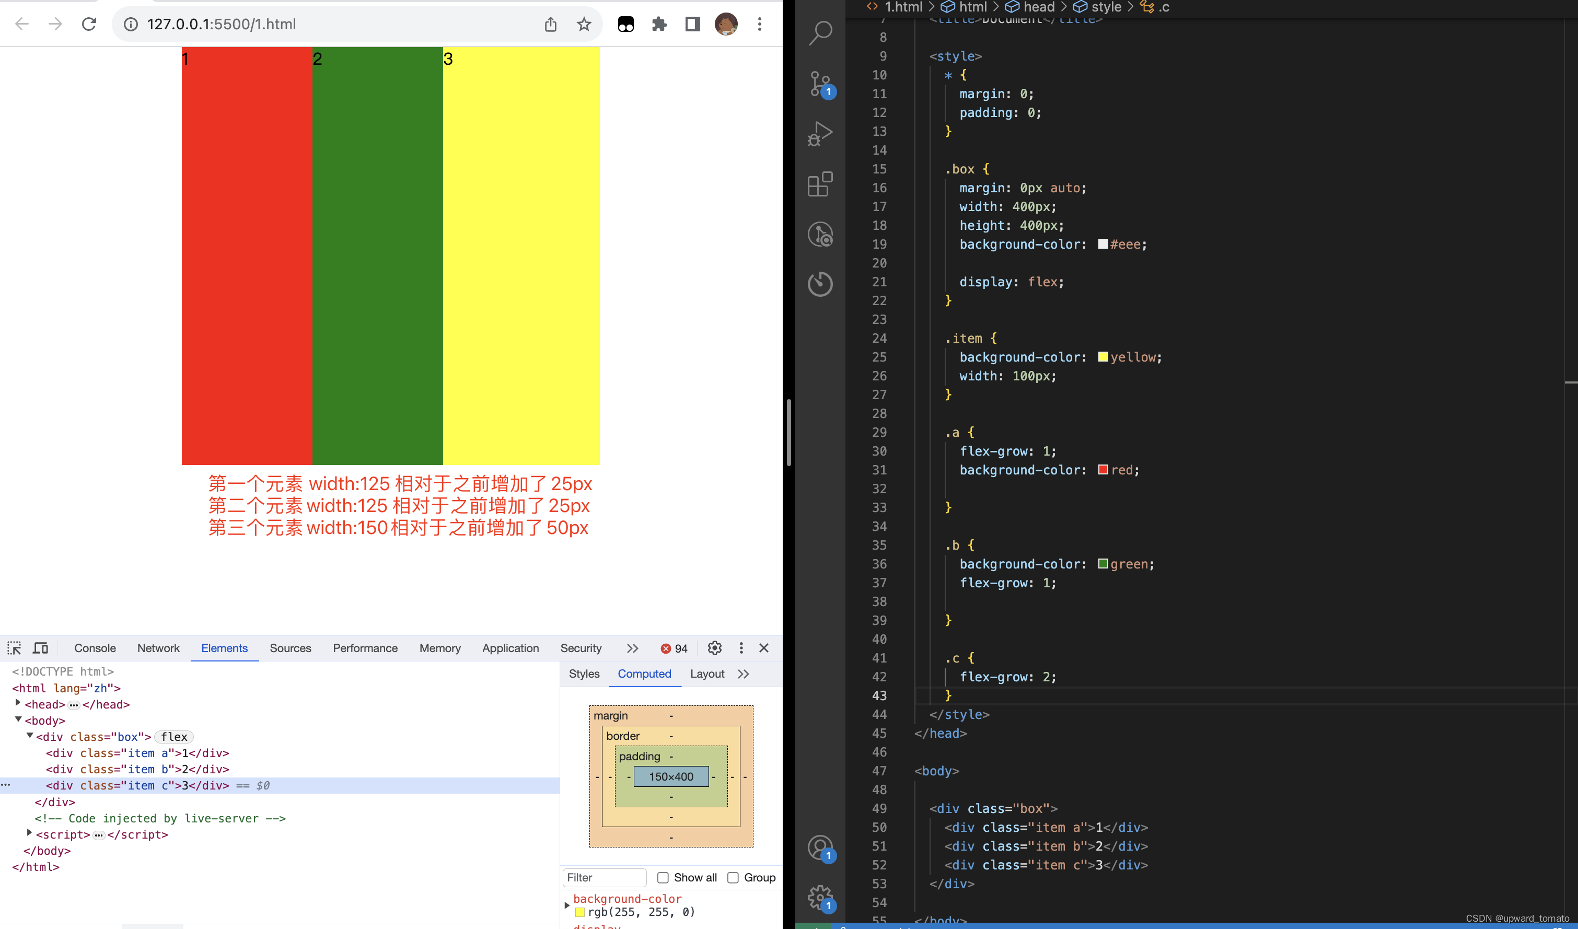Switch to the Styles pane tab
Image resolution: width=1578 pixels, height=929 pixels.
tap(584, 673)
